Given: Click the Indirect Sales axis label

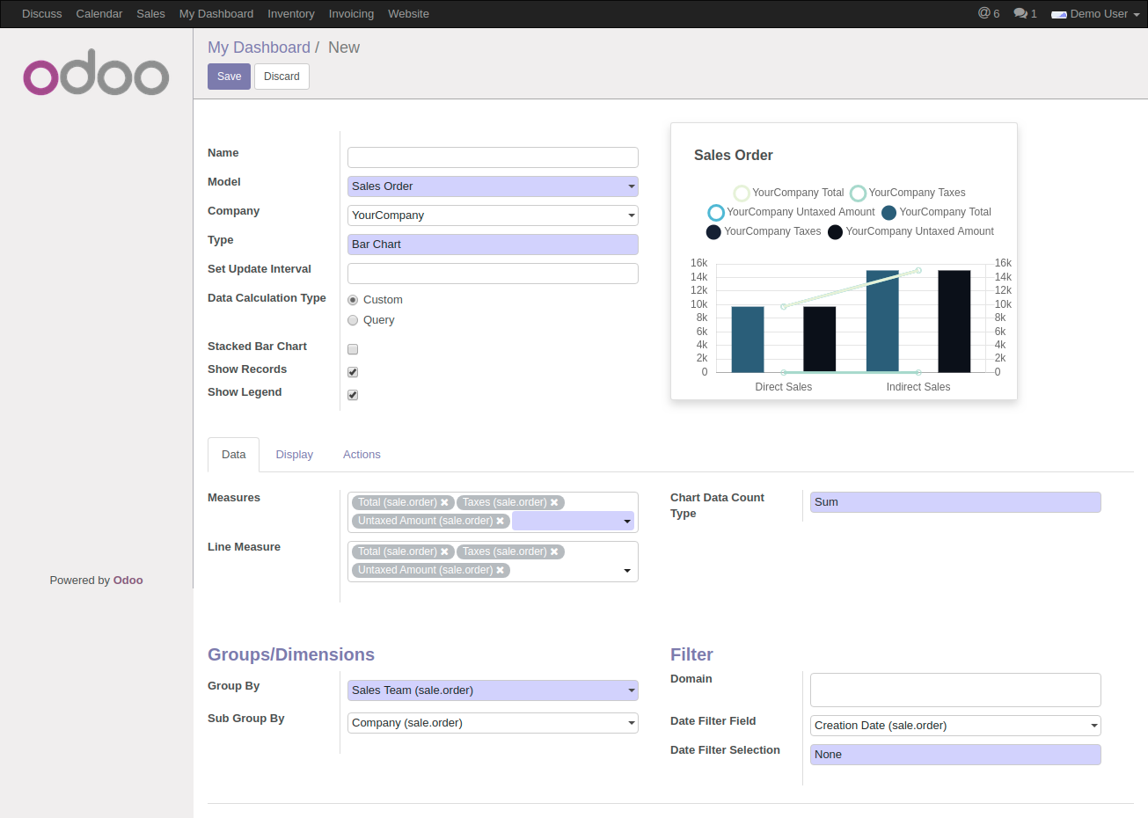Looking at the screenshot, I should pyautogui.click(x=918, y=387).
